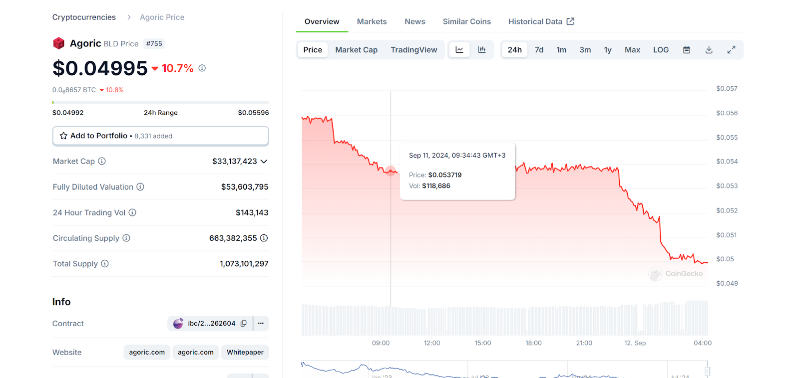Expand the Market Cap dropdown chevron
799x378 pixels.
[264, 161]
